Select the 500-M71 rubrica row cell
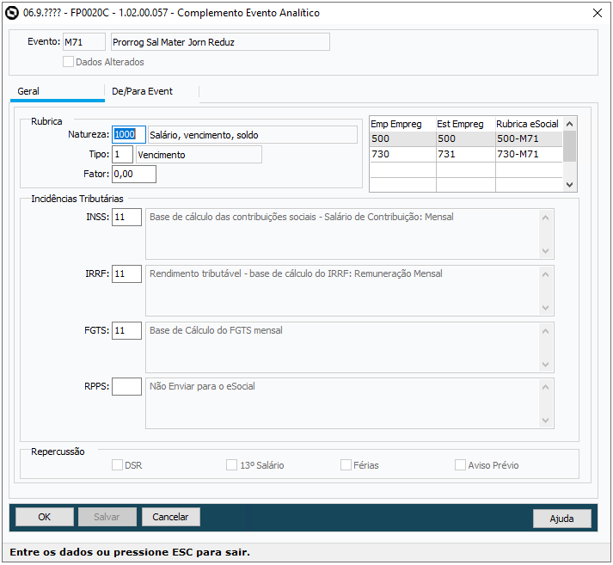The width and height of the screenshot is (613, 565). 529,138
